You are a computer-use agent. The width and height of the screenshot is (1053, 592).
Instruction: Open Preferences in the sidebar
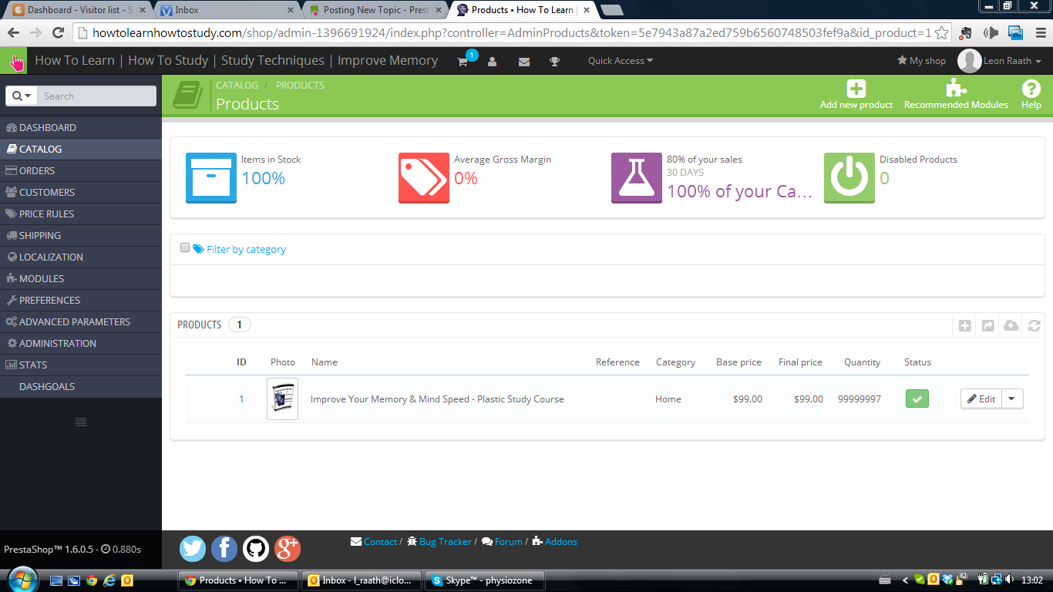(x=81, y=301)
